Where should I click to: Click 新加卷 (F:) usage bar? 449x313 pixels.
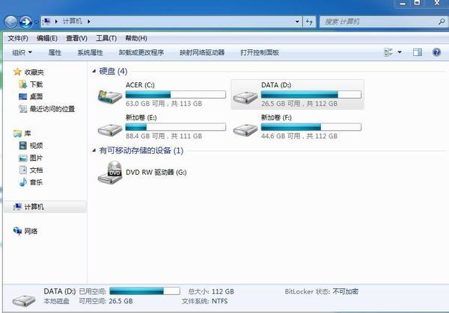[311, 127]
